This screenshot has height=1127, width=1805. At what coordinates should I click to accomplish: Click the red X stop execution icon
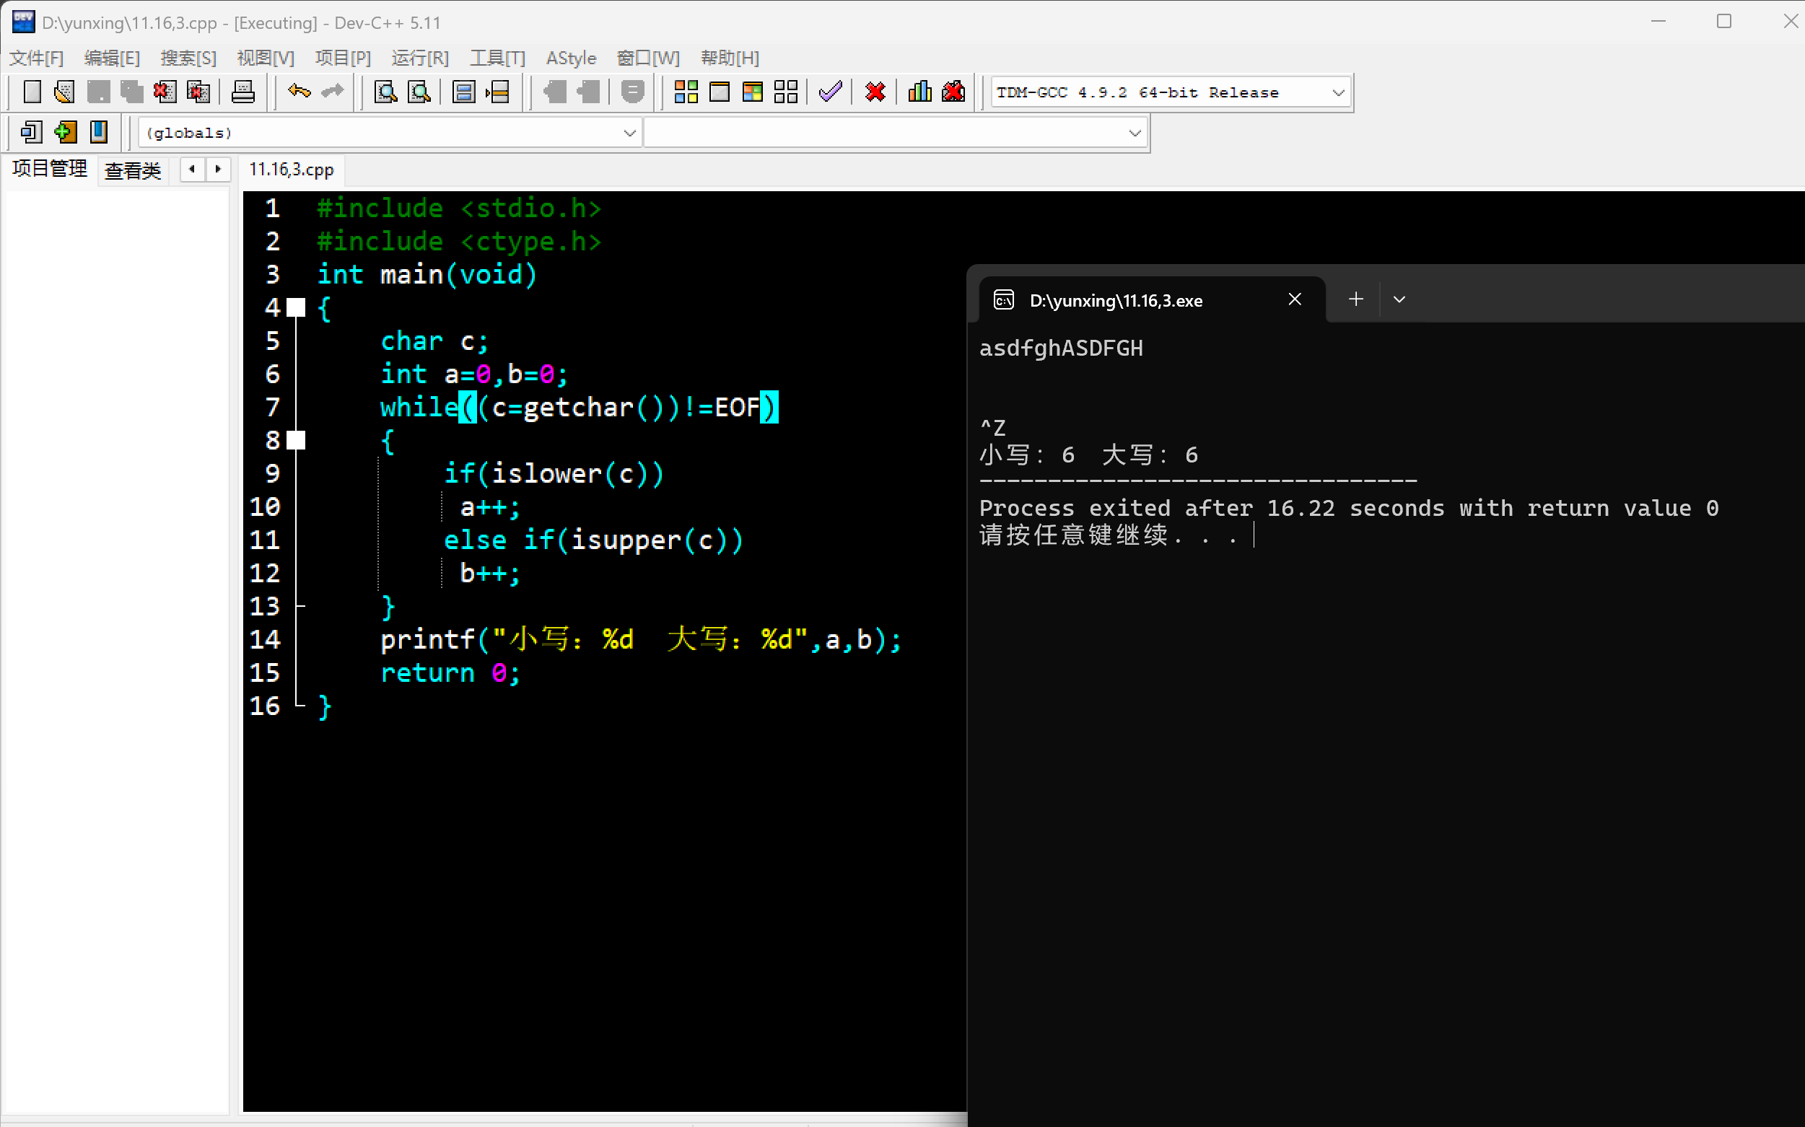click(x=875, y=92)
